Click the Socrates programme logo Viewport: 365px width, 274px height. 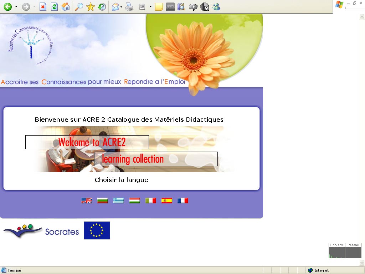point(41,231)
